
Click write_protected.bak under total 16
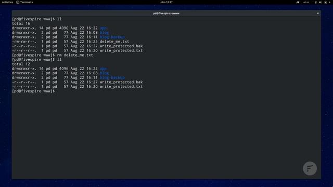(x=121, y=46)
